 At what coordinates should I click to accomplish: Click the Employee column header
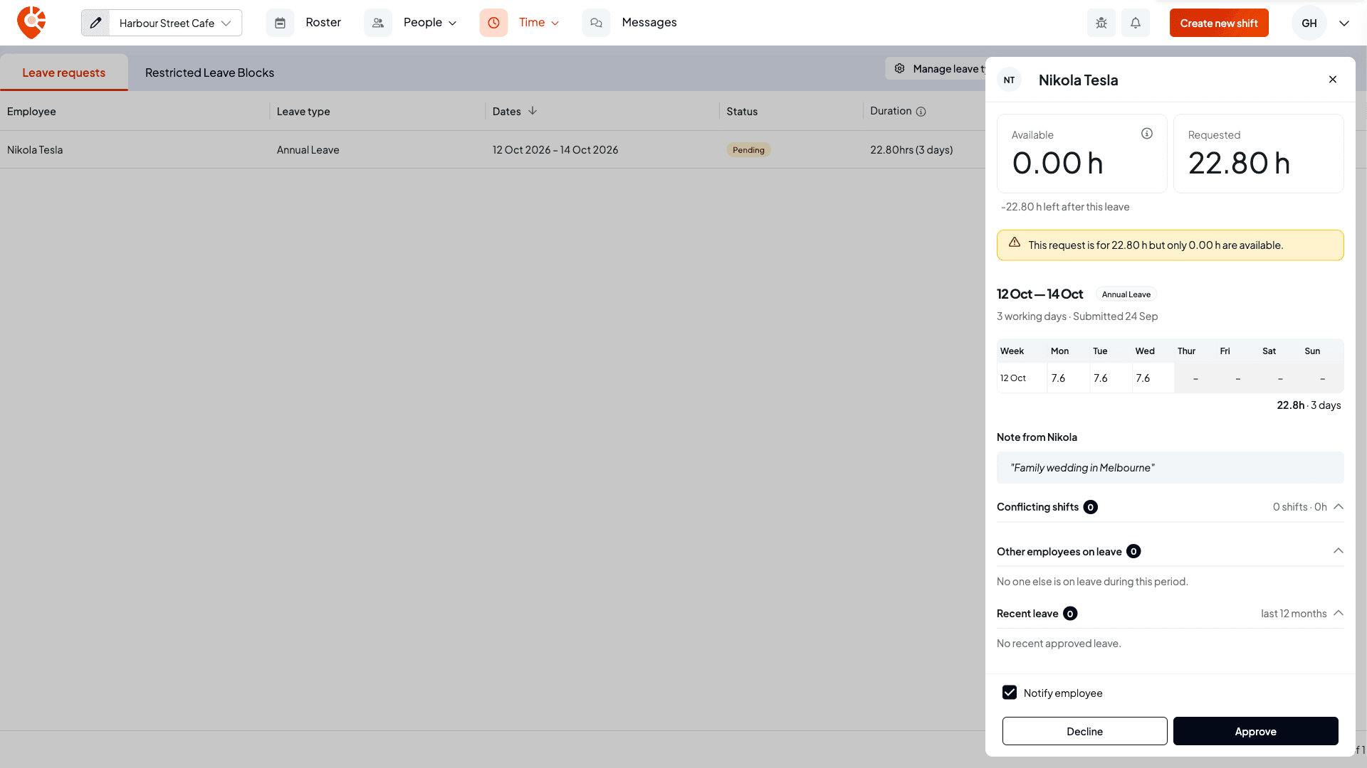pos(31,112)
